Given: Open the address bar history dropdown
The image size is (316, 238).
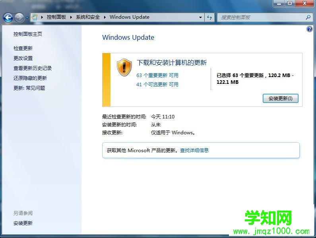Looking at the screenshot, I should point(200,17).
